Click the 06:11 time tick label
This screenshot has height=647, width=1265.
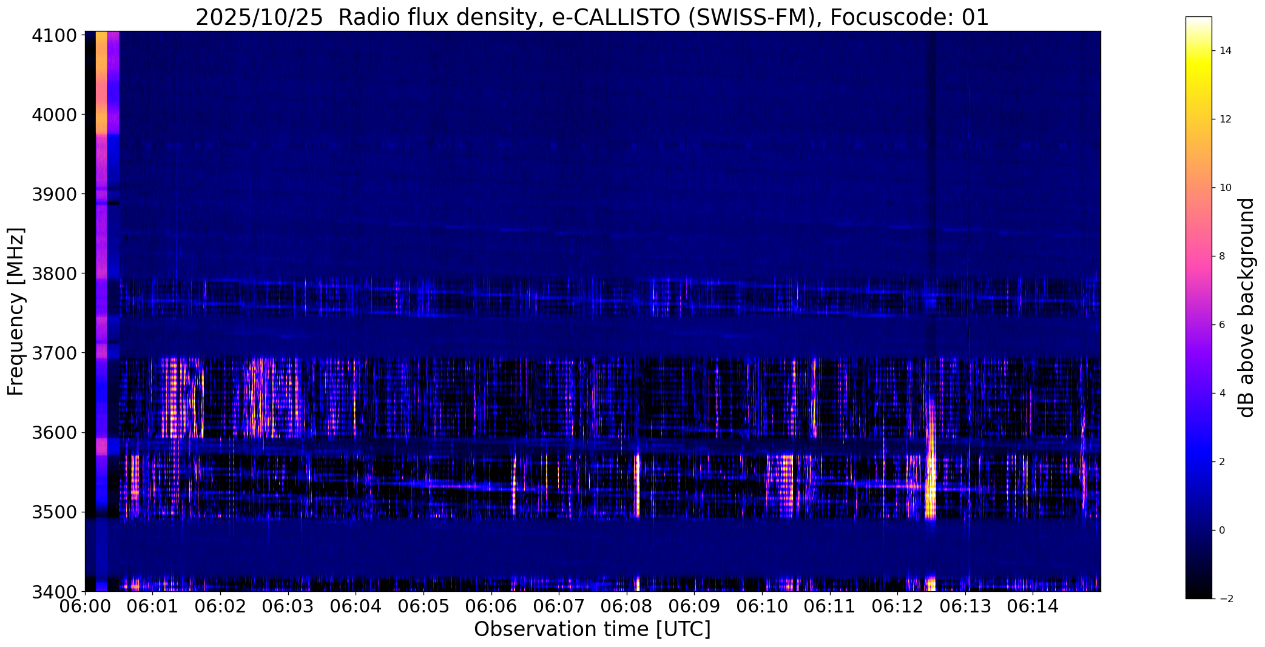click(x=830, y=606)
